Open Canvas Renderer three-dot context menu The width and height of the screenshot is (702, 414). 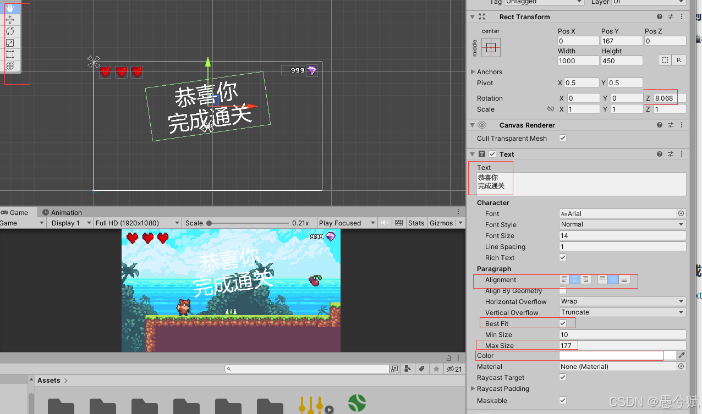coord(682,125)
